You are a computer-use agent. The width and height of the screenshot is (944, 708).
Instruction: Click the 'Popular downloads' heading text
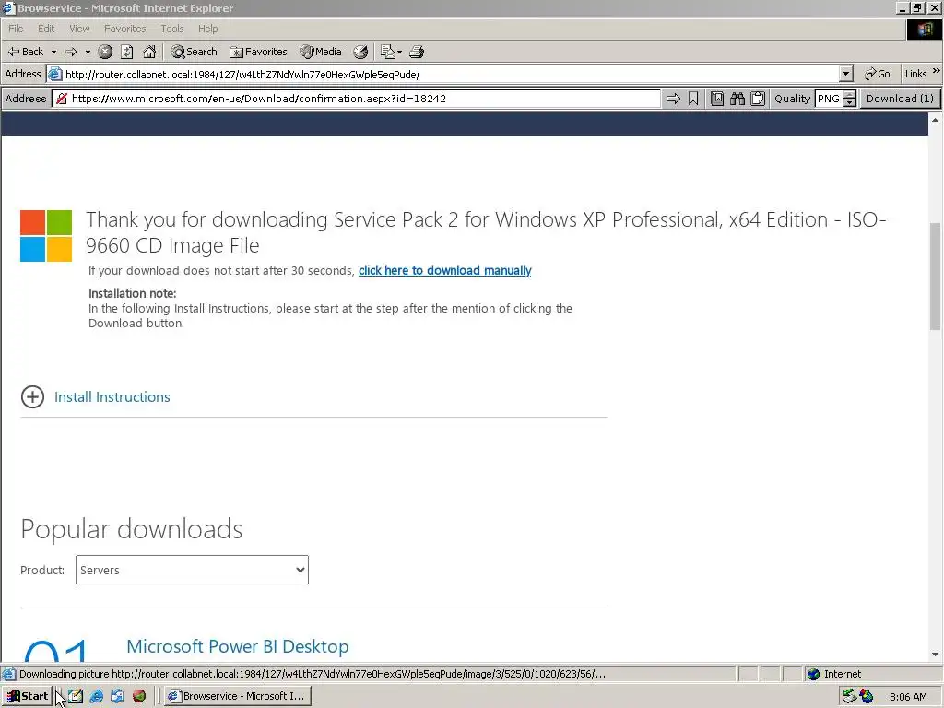coord(131,529)
